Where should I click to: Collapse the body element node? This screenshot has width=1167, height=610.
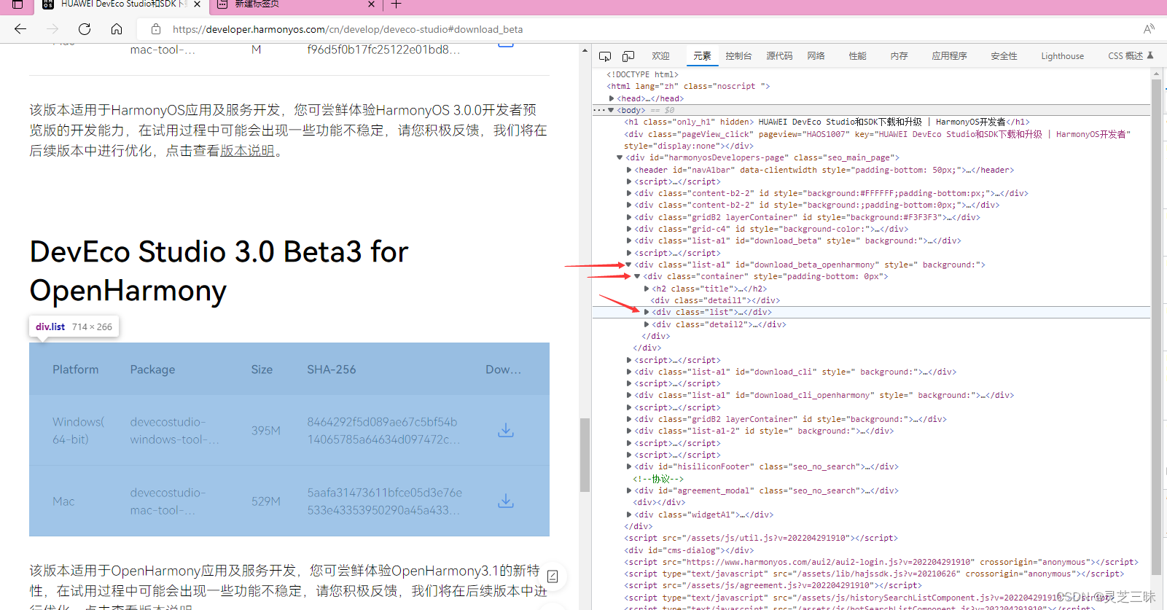click(611, 110)
